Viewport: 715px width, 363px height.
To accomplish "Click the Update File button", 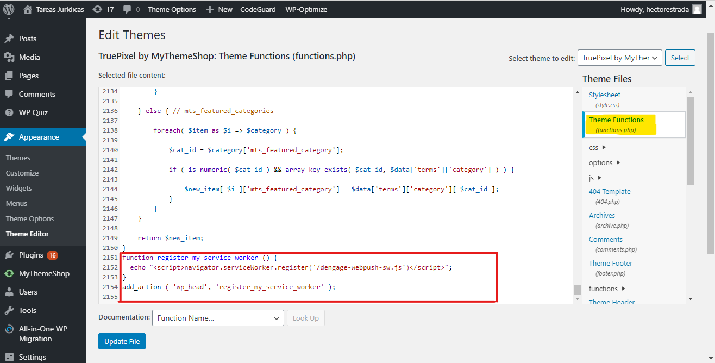I will click(x=122, y=341).
